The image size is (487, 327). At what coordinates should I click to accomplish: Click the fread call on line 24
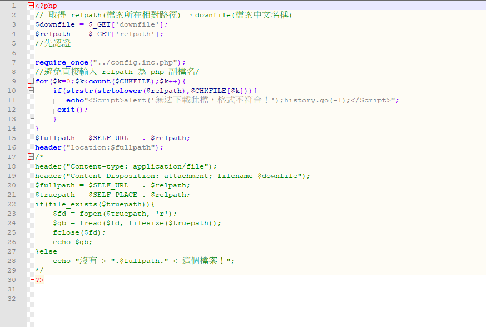click(150, 223)
